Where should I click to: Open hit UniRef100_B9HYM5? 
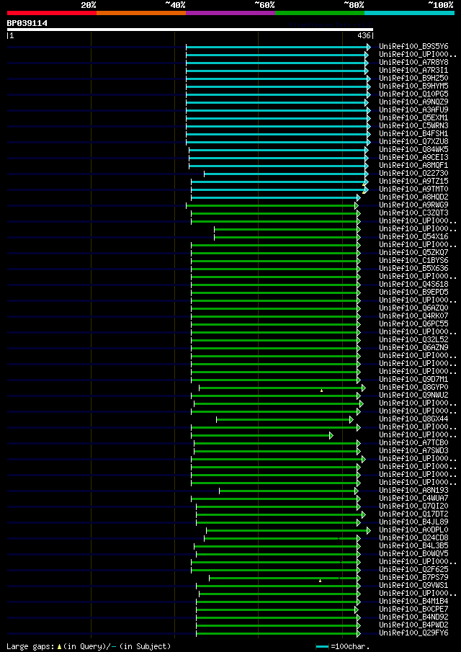413,86
